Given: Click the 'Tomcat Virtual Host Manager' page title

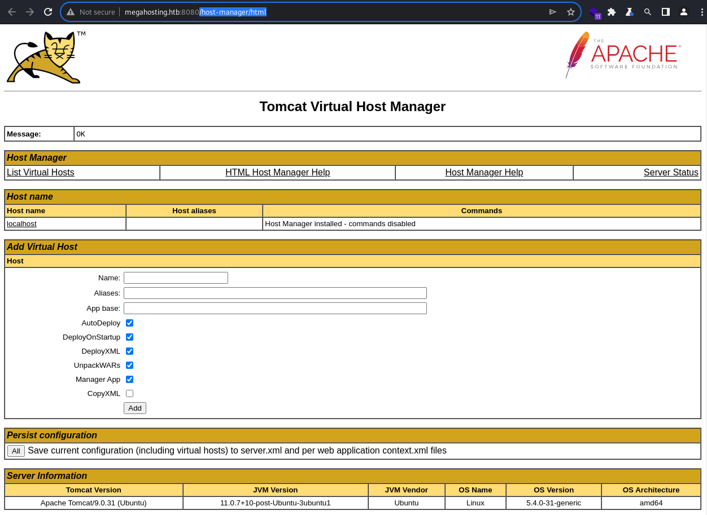Looking at the screenshot, I should (x=352, y=107).
